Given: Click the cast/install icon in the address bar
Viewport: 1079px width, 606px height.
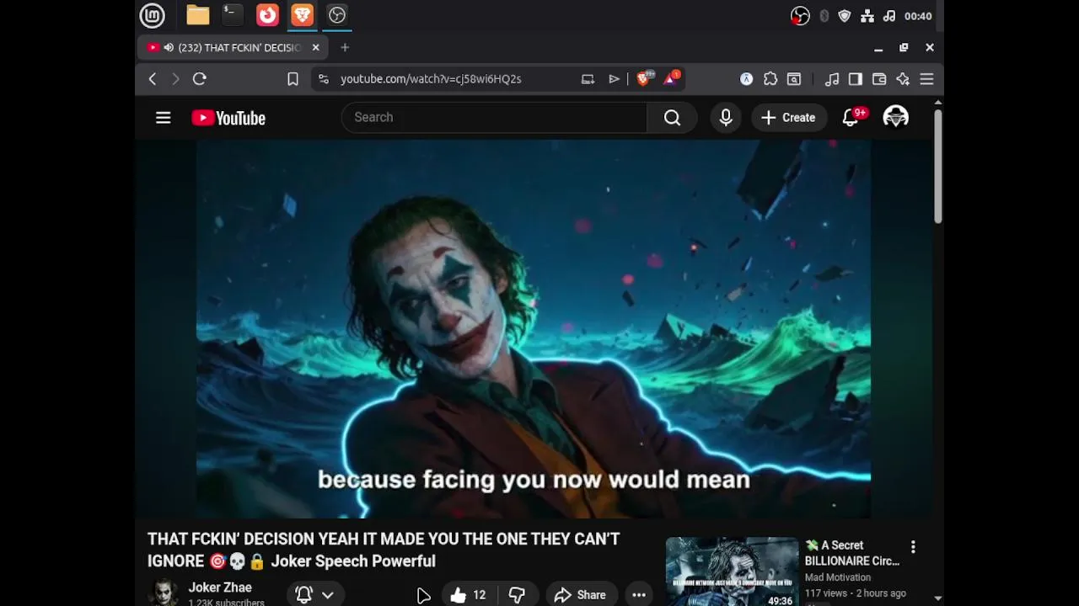Looking at the screenshot, I should tap(588, 79).
